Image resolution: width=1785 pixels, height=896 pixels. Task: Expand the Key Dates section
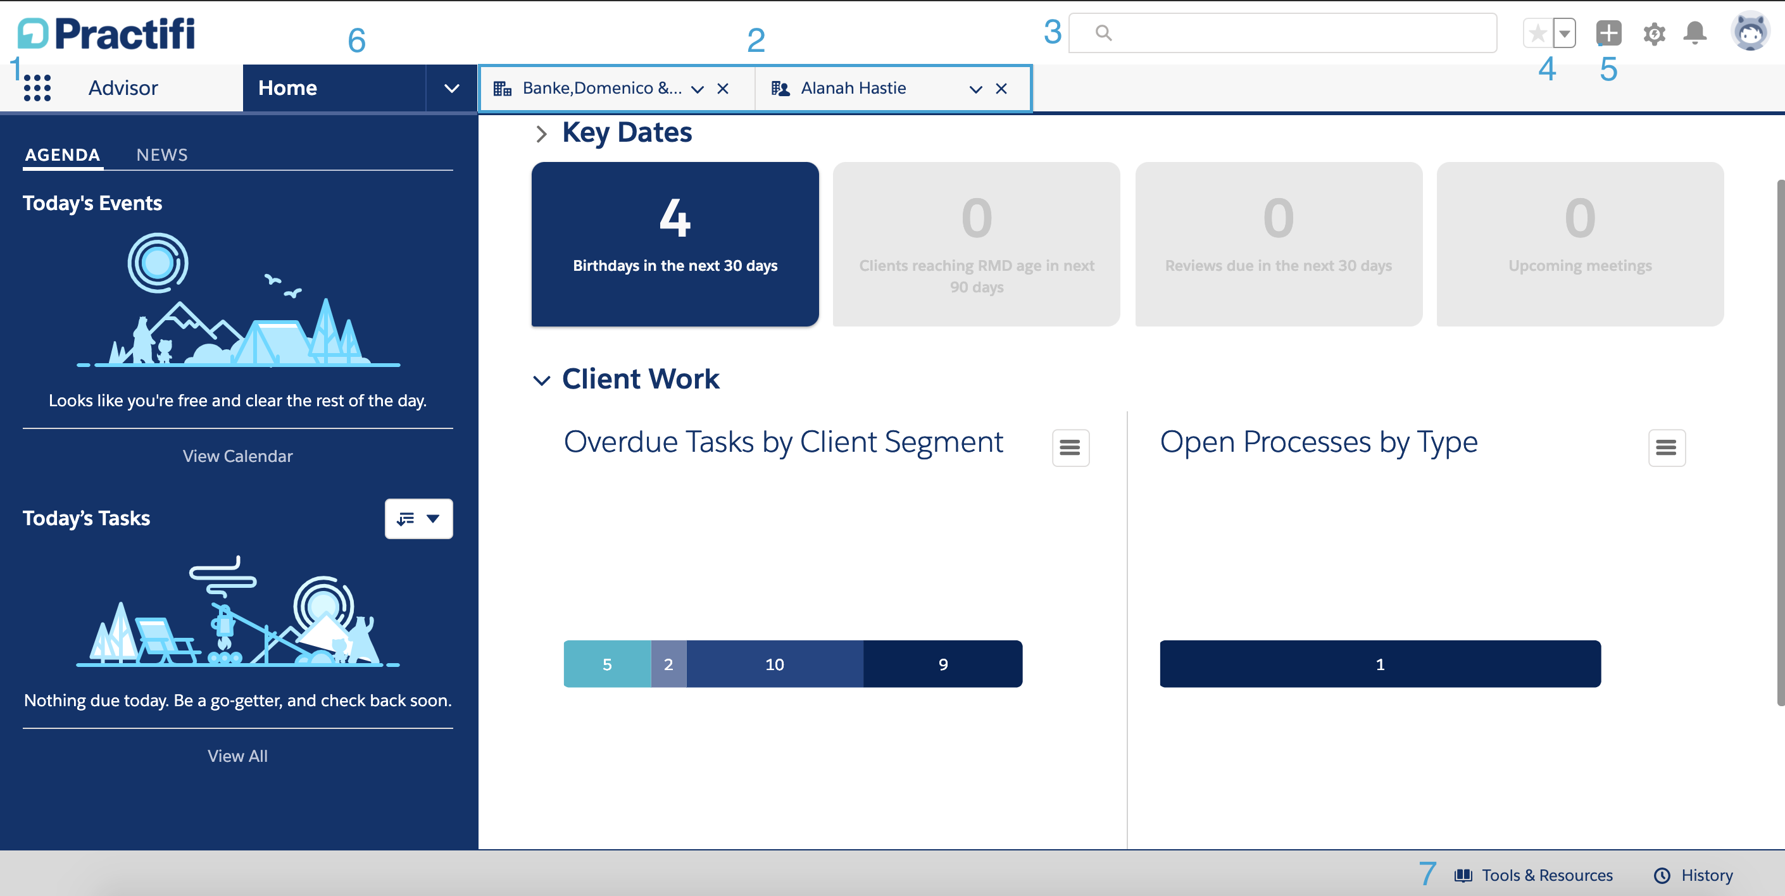541,133
